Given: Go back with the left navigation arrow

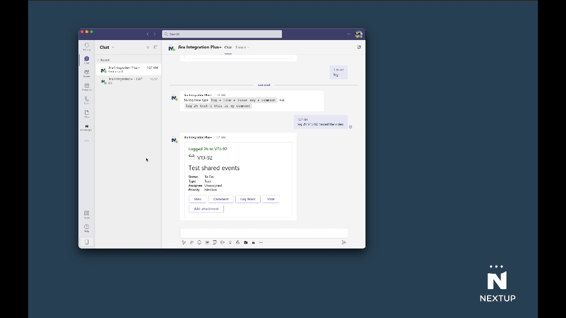Looking at the screenshot, I should (x=147, y=34).
